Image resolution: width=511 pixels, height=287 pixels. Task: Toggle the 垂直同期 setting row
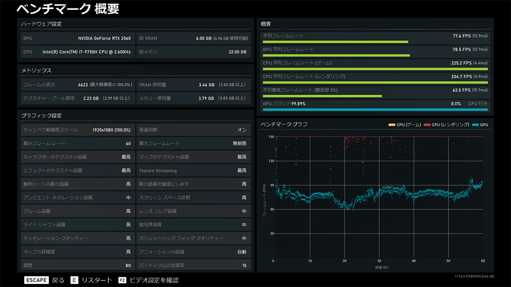pos(193,130)
